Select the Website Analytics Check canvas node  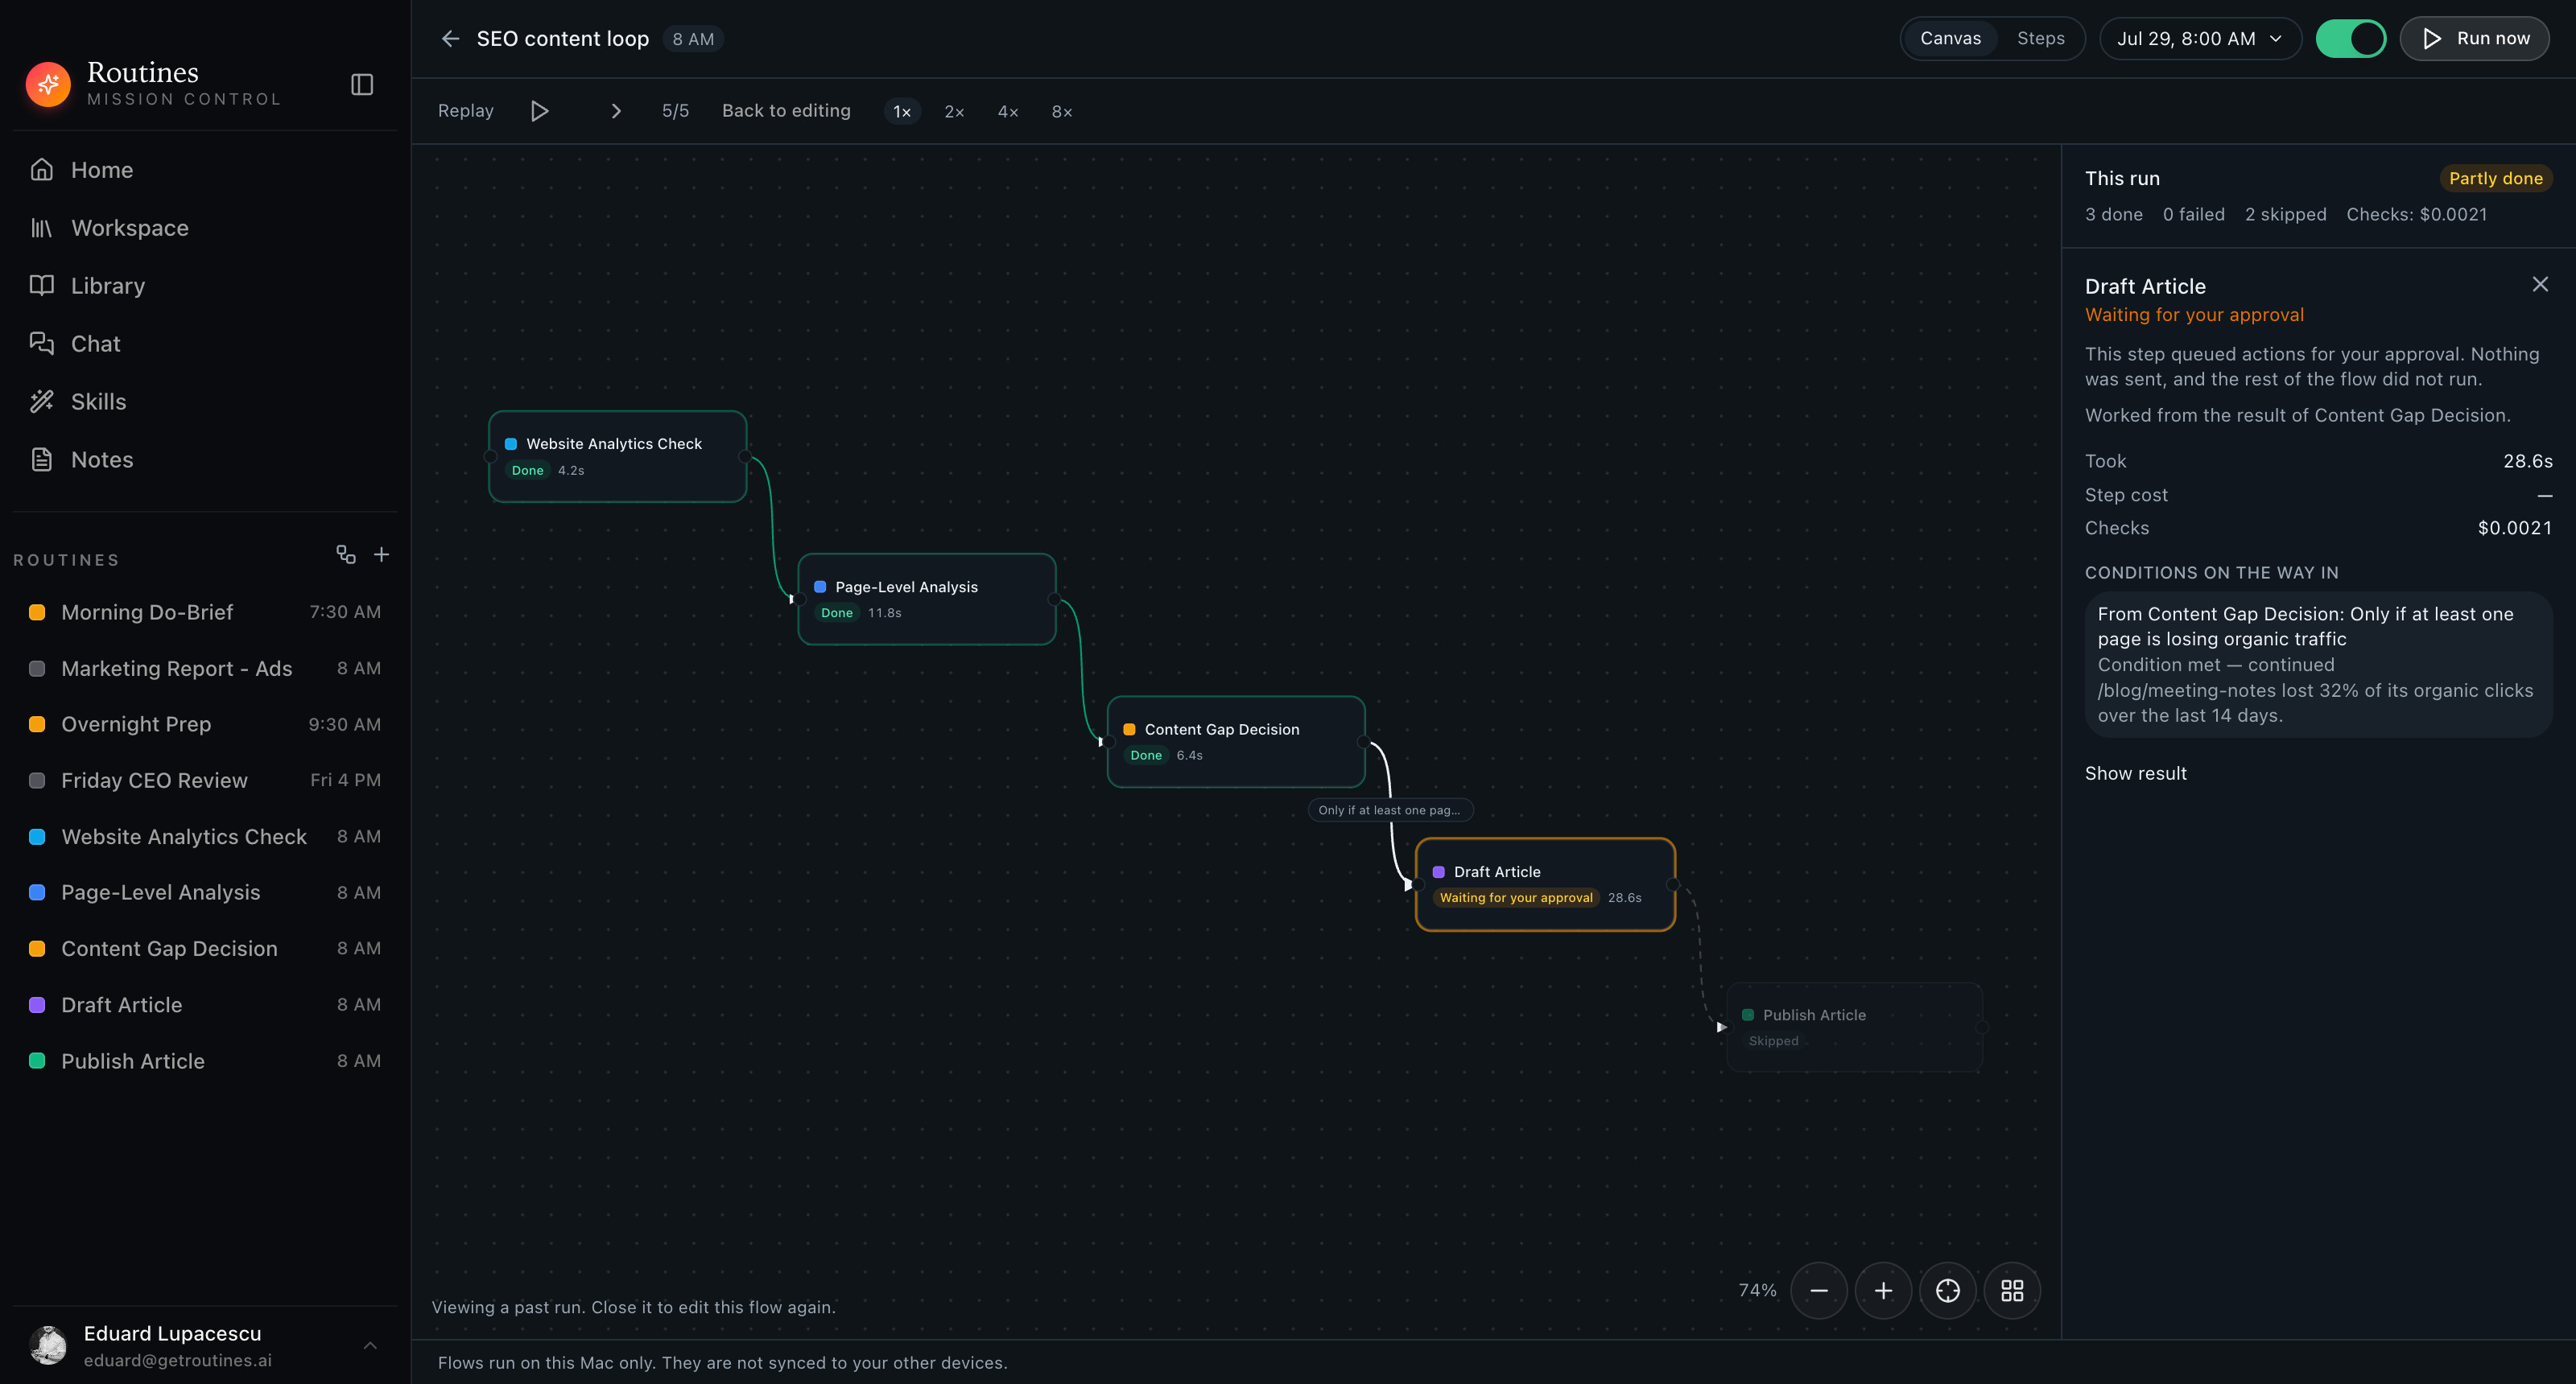click(618, 457)
